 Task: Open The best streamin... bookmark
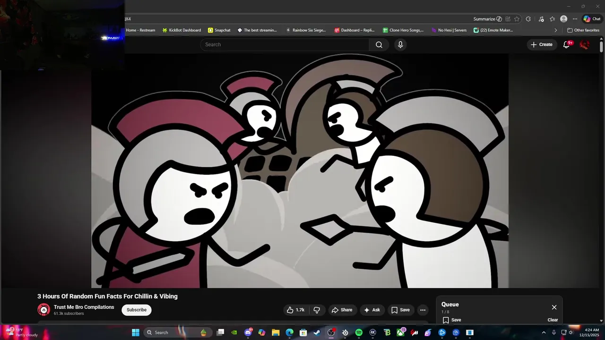click(257, 30)
